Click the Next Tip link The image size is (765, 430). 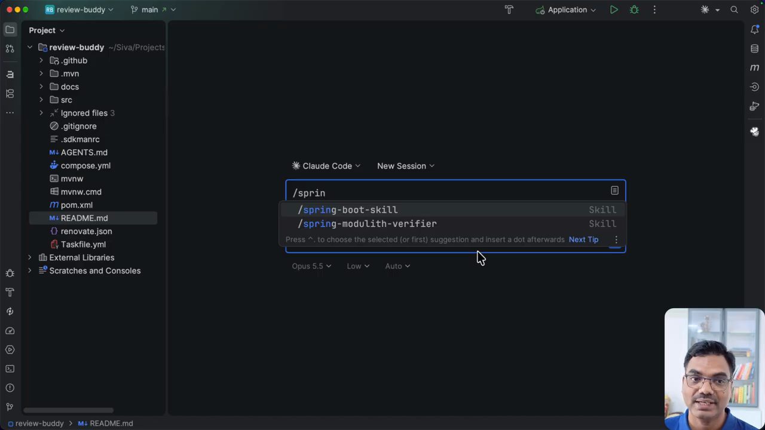coord(583,239)
